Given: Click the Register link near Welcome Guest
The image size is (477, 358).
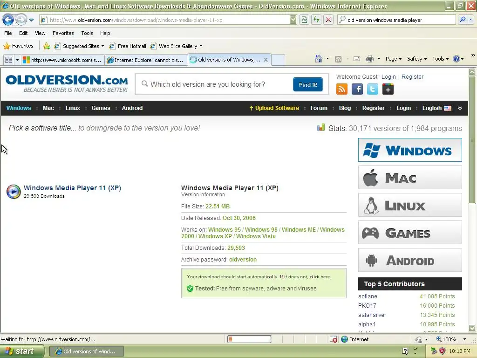Looking at the screenshot, I should point(412,77).
